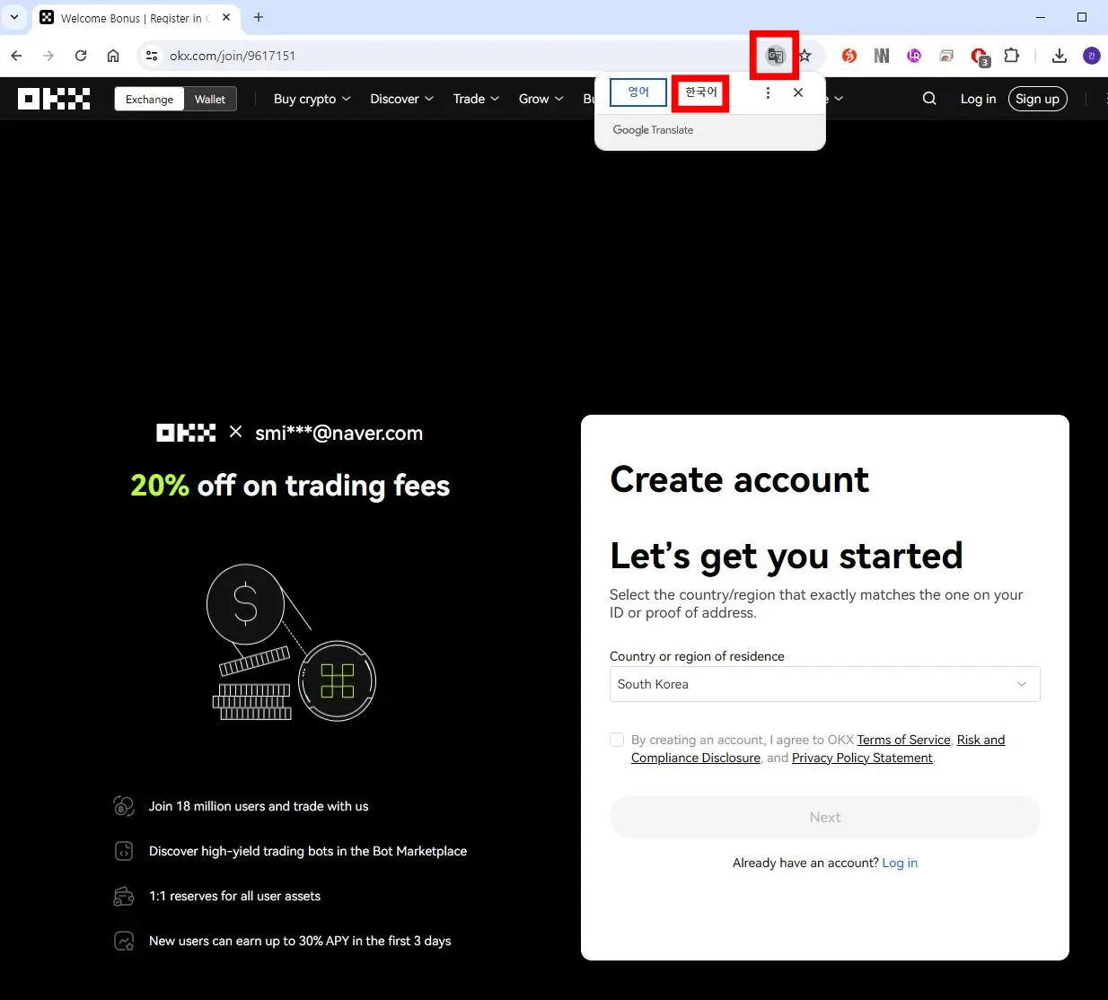Open a new browser tab
Viewport: 1108px width, 1000px height.
pyautogui.click(x=259, y=17)
